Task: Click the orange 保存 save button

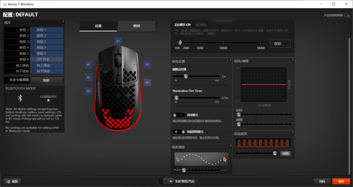Action: [341, 181]
